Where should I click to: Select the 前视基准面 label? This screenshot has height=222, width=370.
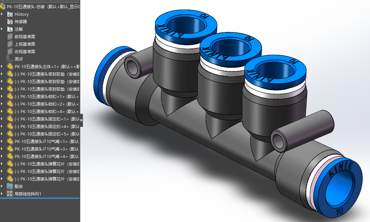(x=25, y=36)
